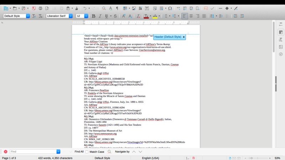The width and height of the screenshot is (285, 160).
Task: Click the Open file folder icon
Action: click(15, 8)
